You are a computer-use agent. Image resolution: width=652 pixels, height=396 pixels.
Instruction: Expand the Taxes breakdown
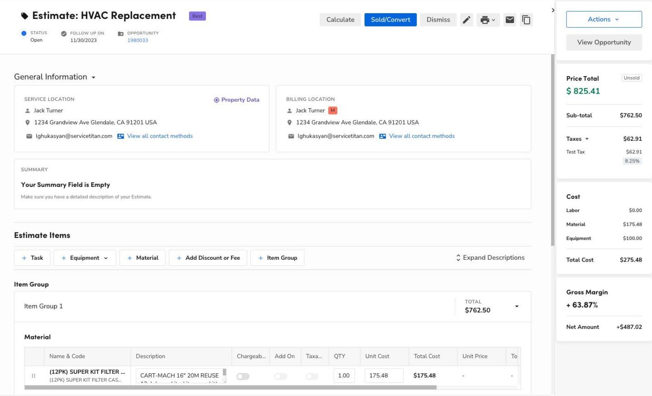pos(587,139)
